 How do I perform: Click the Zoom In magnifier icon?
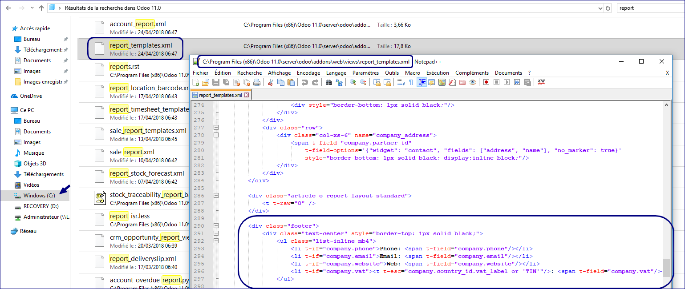coord(353,82)
